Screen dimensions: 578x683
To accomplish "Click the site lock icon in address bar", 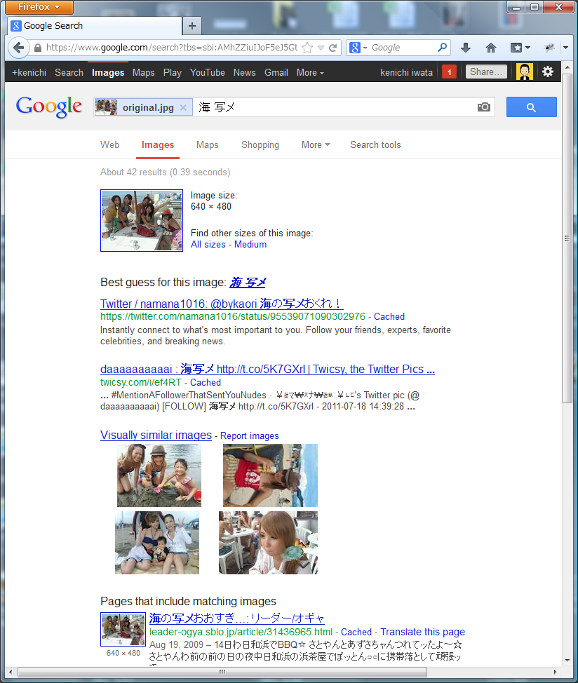I will pyautogui.click(x=38, y=48).
